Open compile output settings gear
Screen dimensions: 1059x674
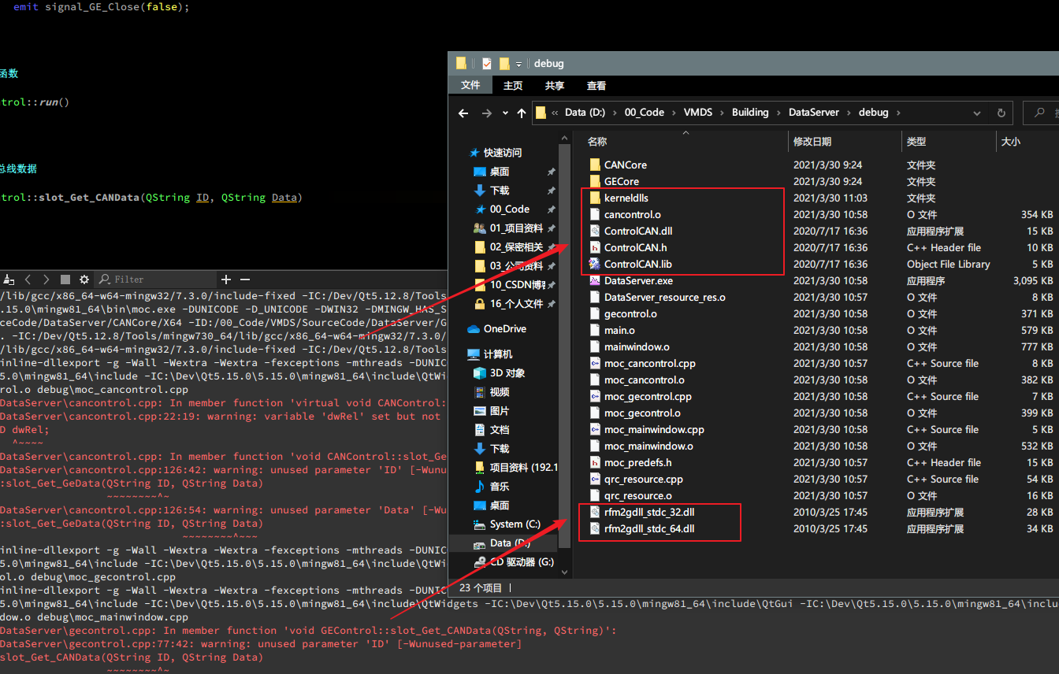tap(84, 280)
